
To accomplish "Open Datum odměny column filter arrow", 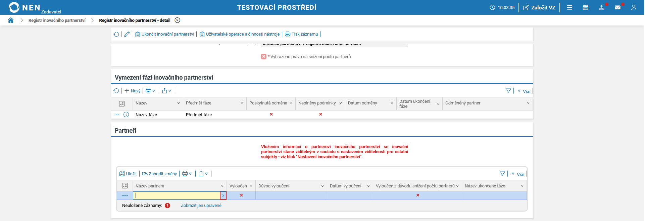I will (392, 103).
